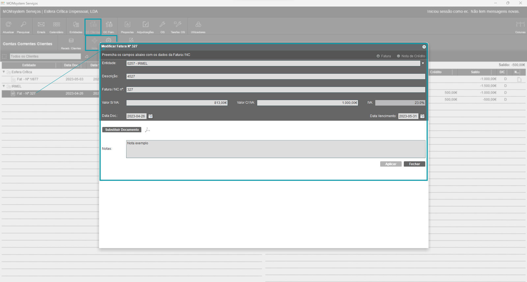Select the Fatura radio button
Screen dimensions: 527x282
(x=378, y=56)
